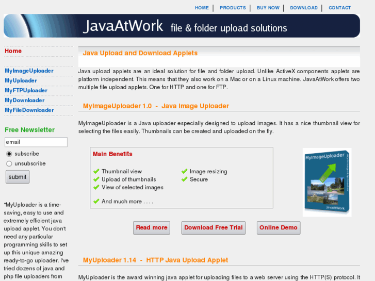
Task: Click the Upload of thumbnails text
Action: 128,179
